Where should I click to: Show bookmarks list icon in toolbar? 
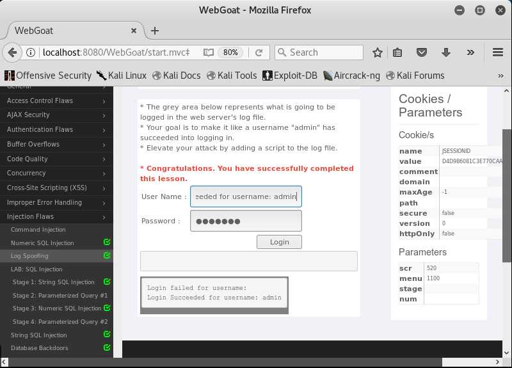point(397,52)
